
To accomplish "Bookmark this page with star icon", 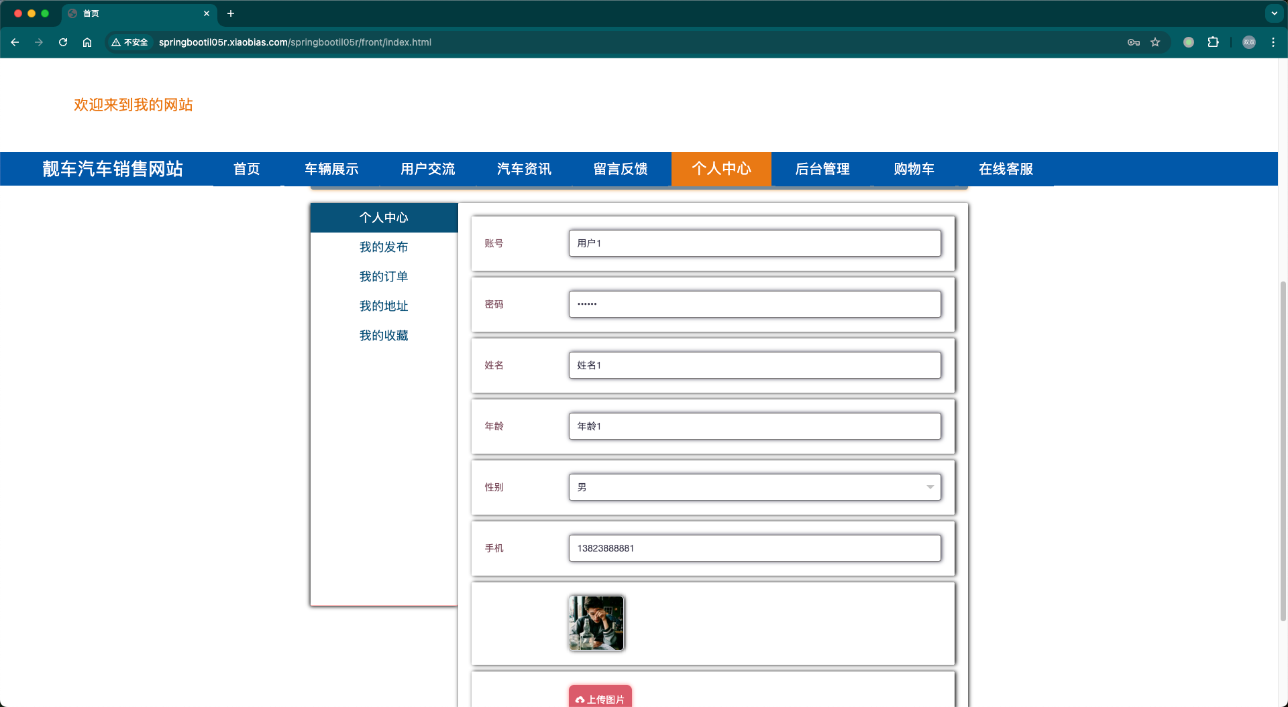I will [1155, 42].
